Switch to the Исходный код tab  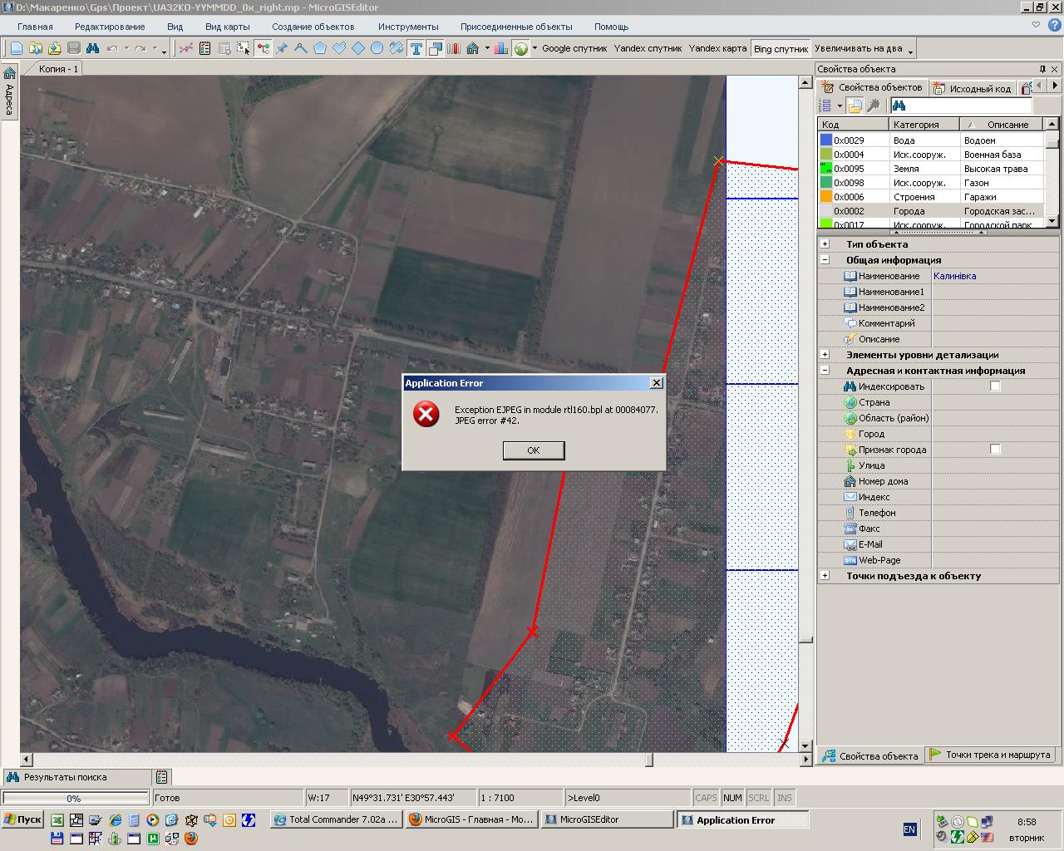click(973, 88)
